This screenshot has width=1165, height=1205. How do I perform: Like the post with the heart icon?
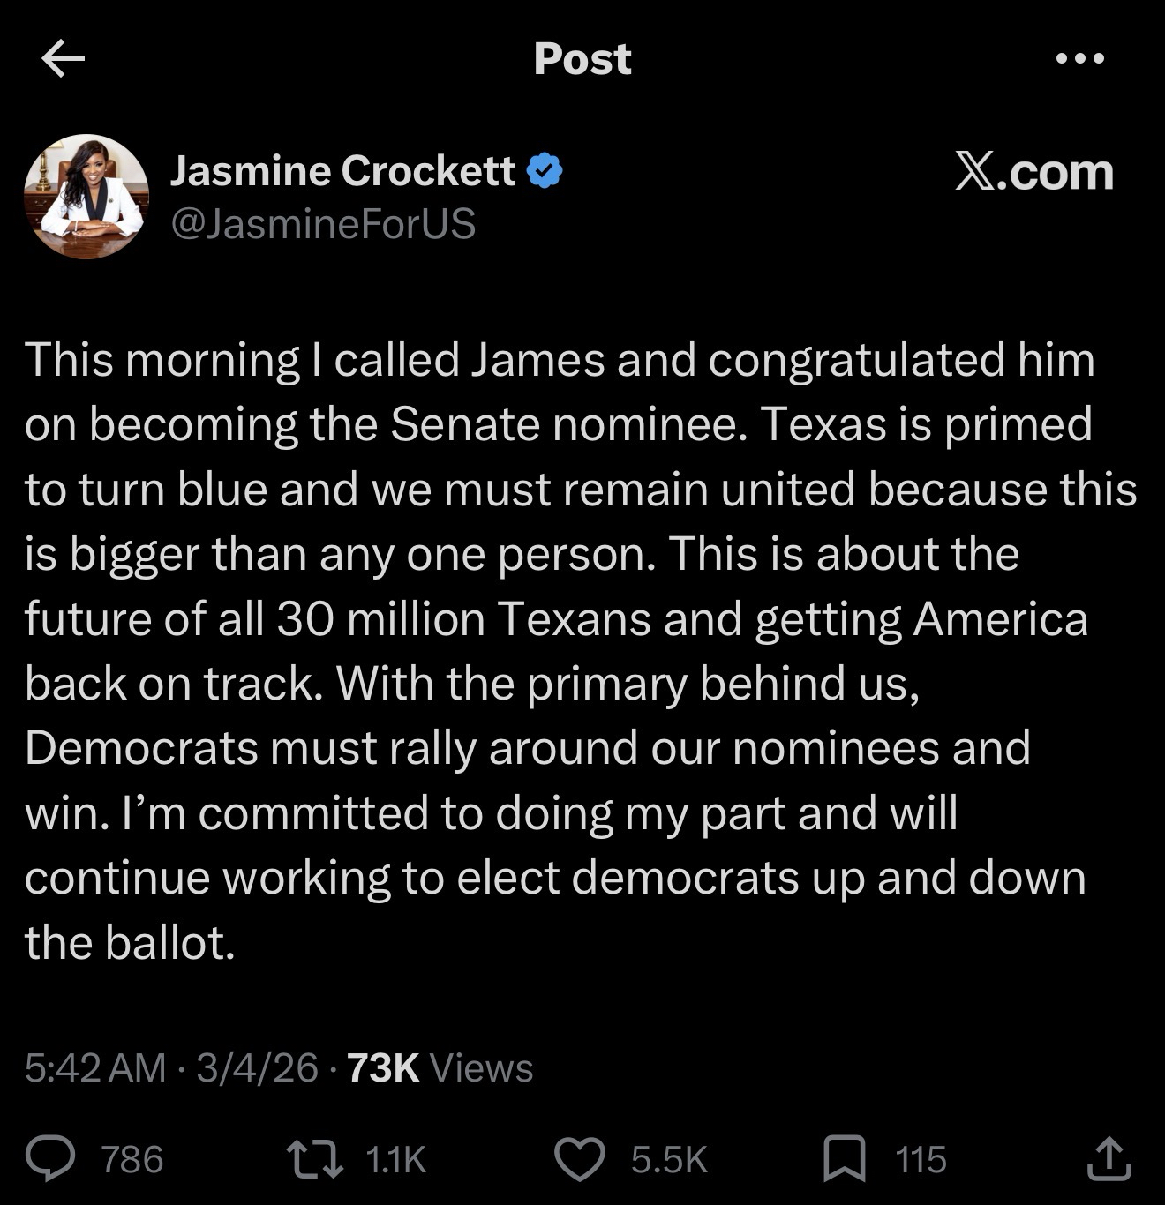[x=579, y=1159]
